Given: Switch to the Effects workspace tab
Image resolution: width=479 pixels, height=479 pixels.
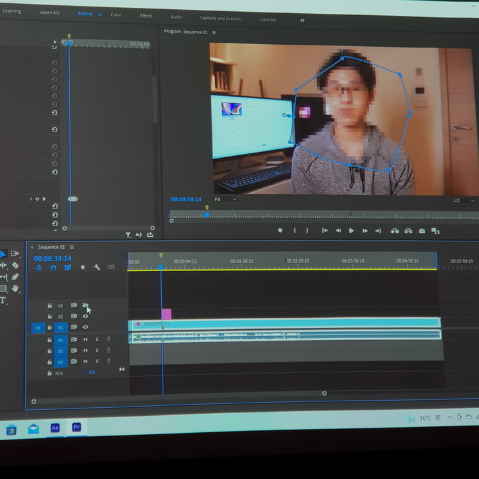Looking at the screenshot, I should coord(146,16).
